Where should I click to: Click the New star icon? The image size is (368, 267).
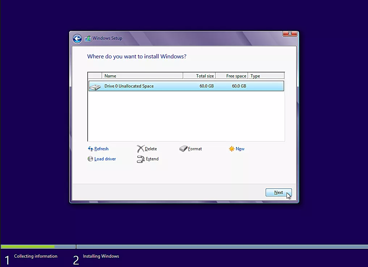tap(232, 149)
